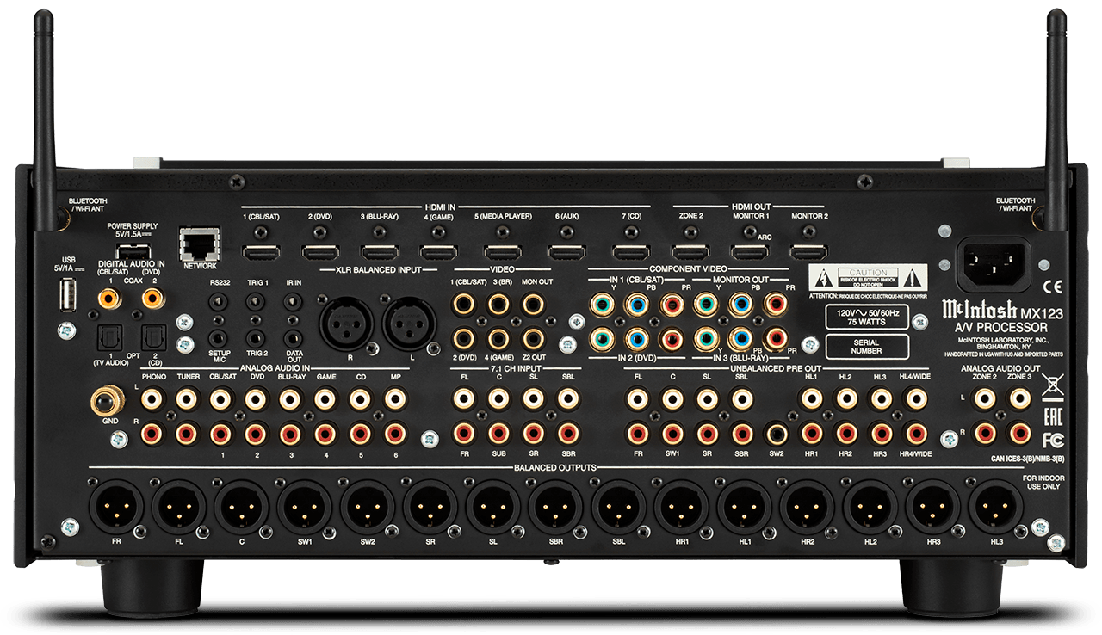The width and height of the screenshot is (1102, 635).
Task: Click the RS232 jack
Action: (x=219, y=302)
